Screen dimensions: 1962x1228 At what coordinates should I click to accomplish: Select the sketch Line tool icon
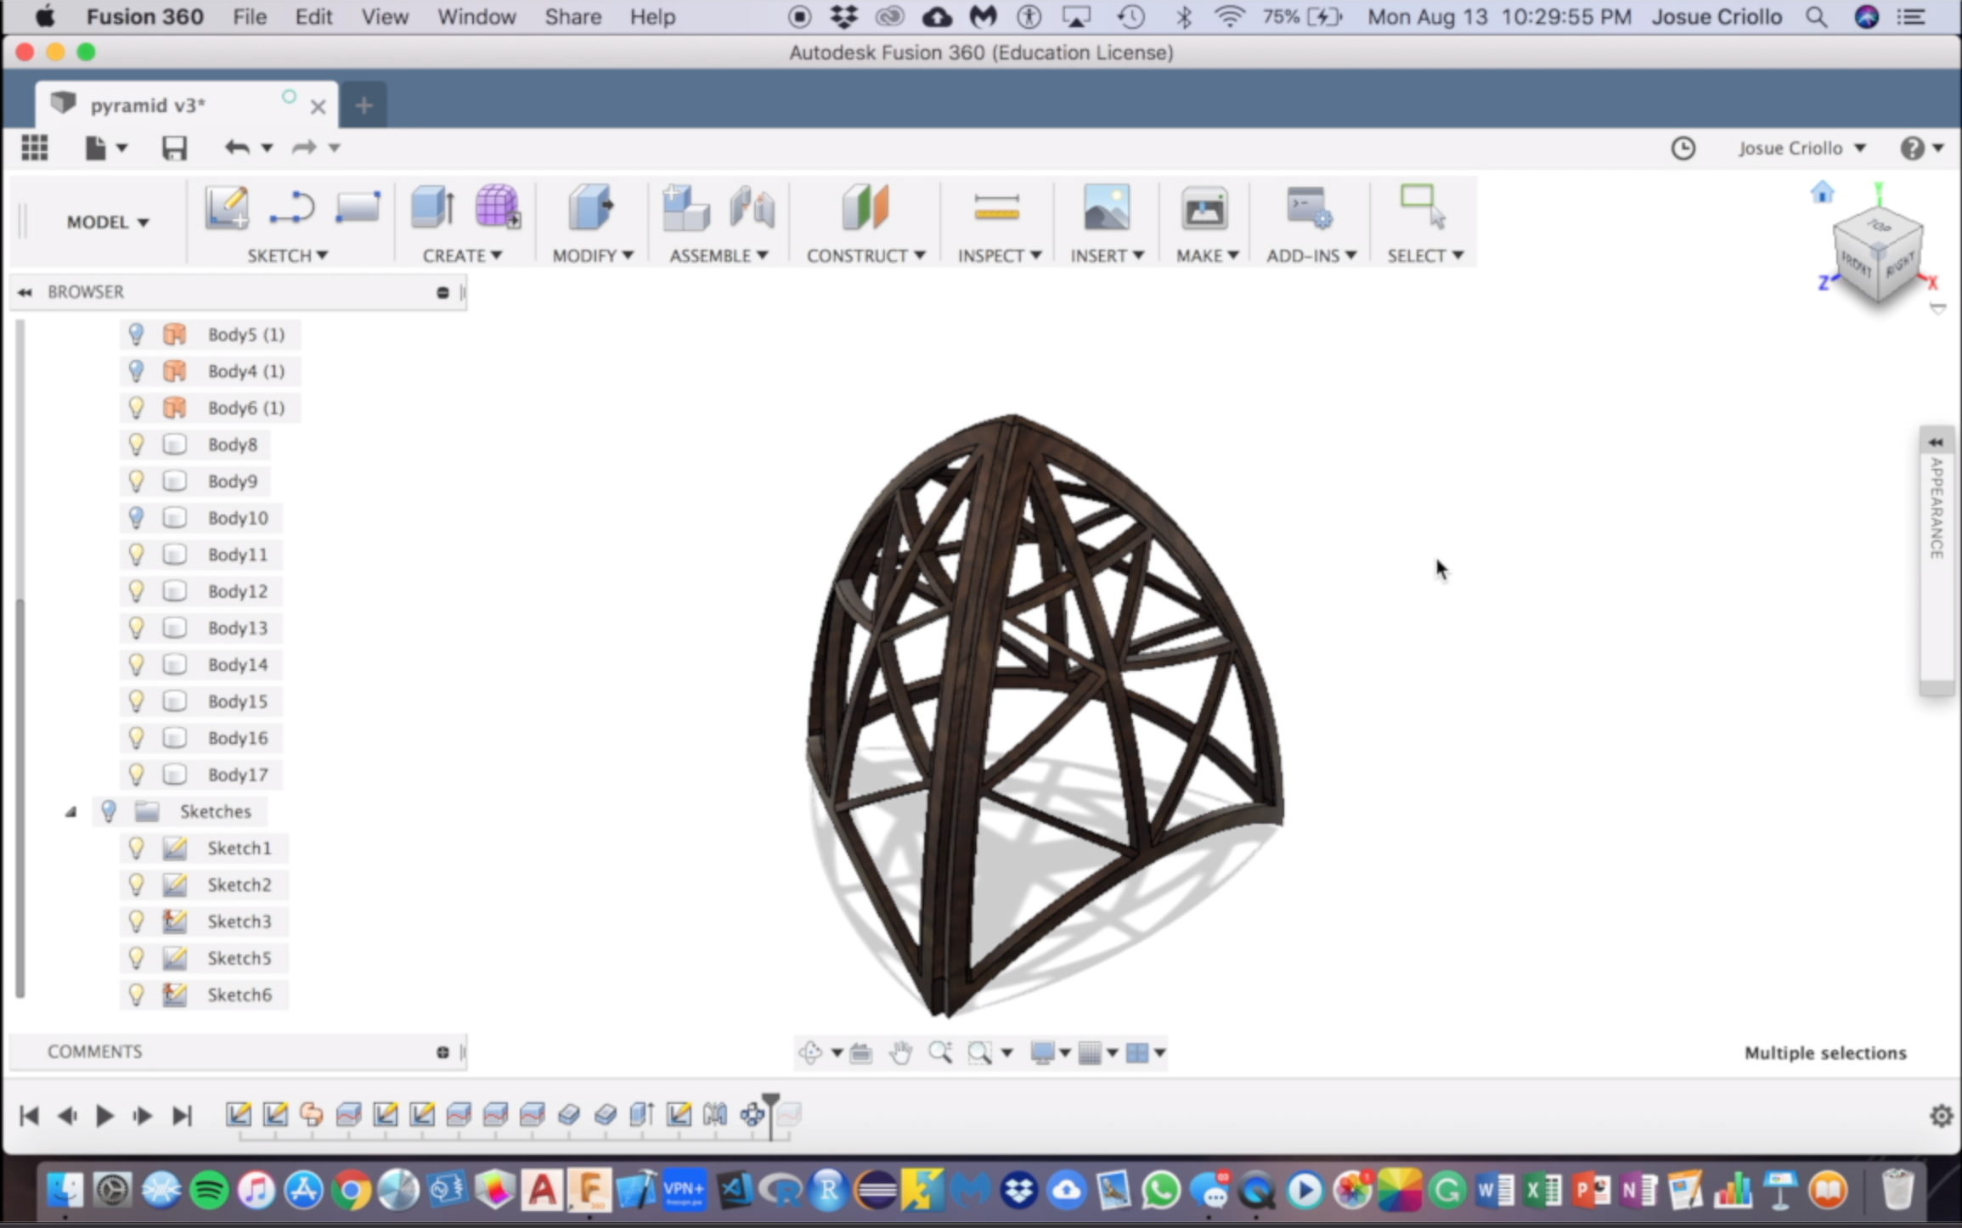[291, 208]
